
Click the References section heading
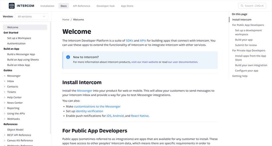pyautogui.click(x=10, y=124)
